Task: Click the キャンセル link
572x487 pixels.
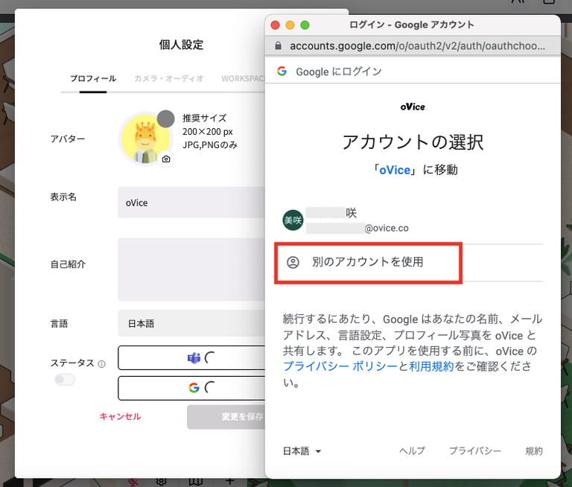Action: pos(120,416)
